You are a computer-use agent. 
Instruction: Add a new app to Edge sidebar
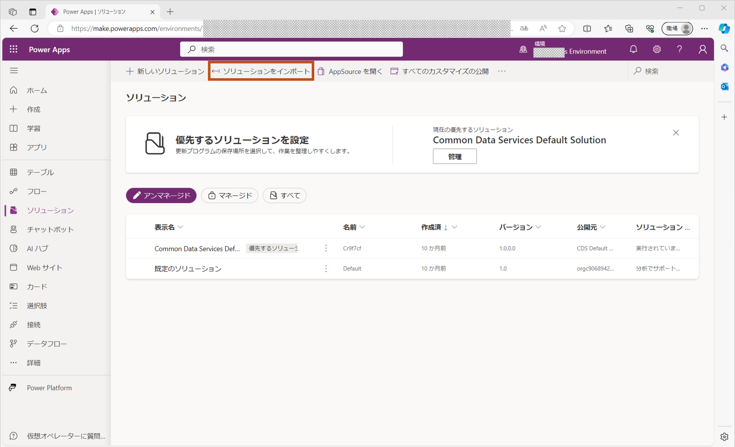coord(724,117)
